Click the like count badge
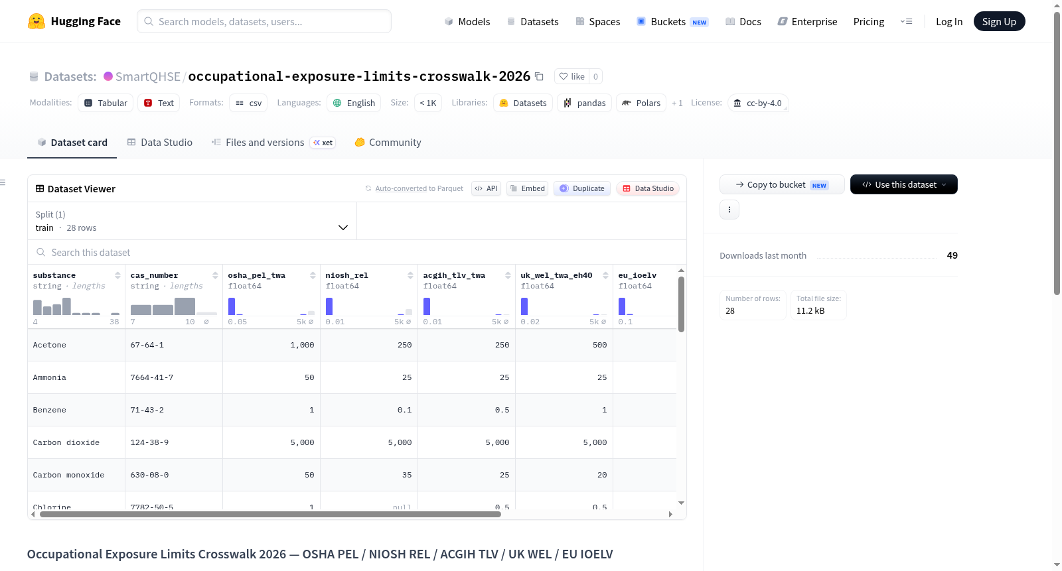Viewport: 1062px width, 571px height. pos(595,76)
